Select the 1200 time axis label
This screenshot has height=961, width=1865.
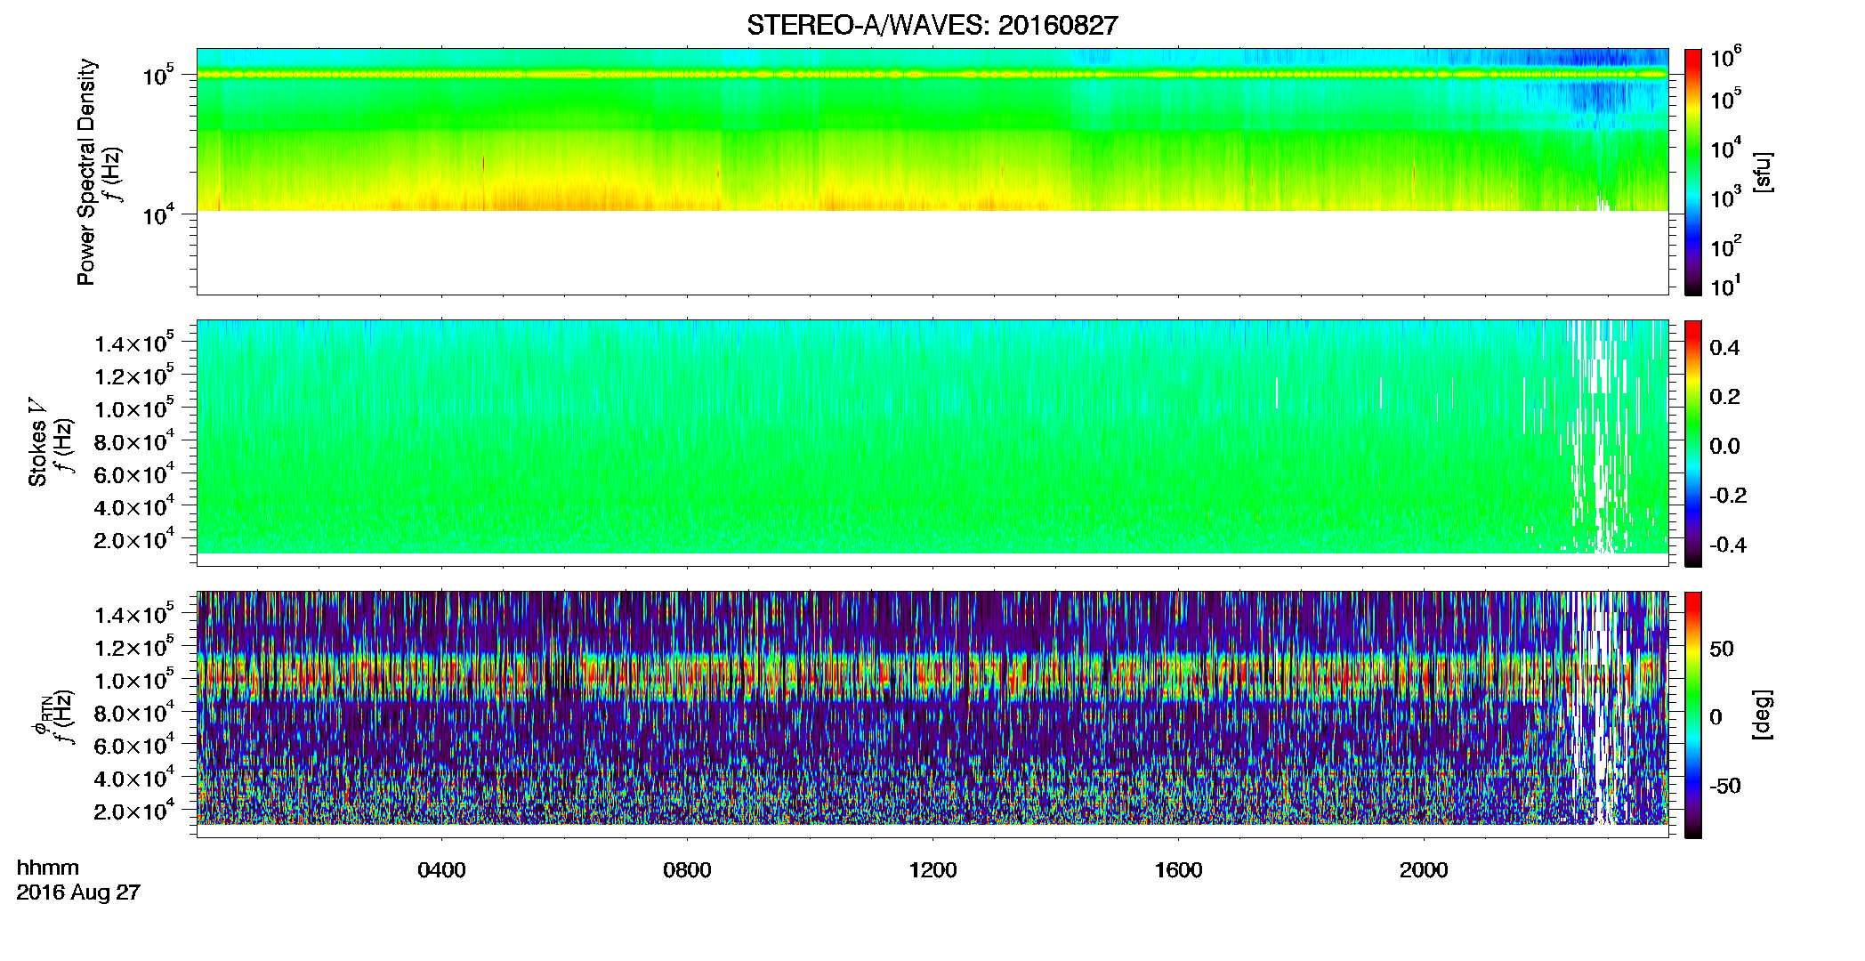tap(932, 870)
